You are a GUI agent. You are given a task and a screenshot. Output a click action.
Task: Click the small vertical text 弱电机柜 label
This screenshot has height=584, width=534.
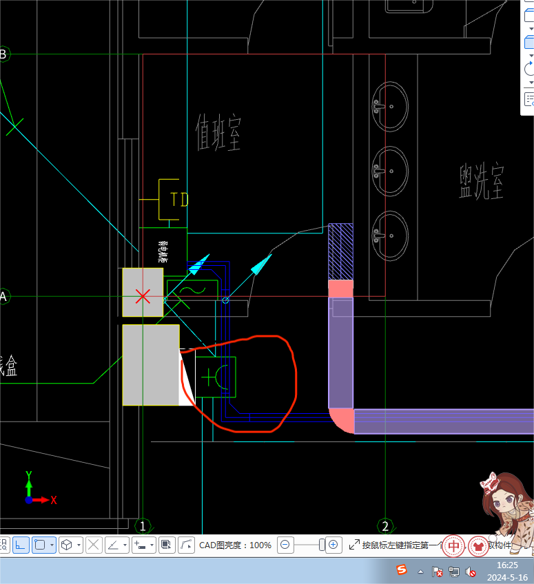[x=163, y=251]
